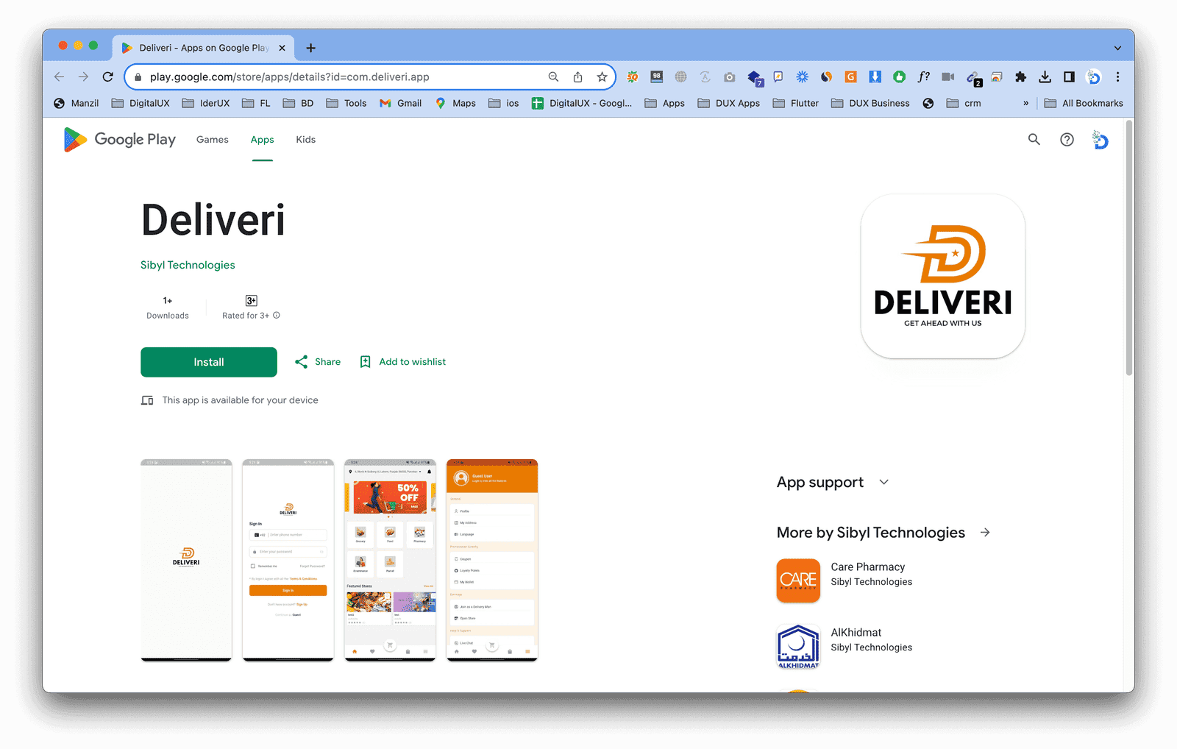Open a new browser tab

[311, 48]
